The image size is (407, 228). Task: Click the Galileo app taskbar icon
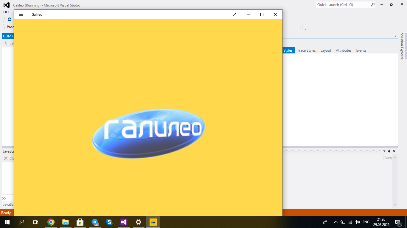click(153, 222)
